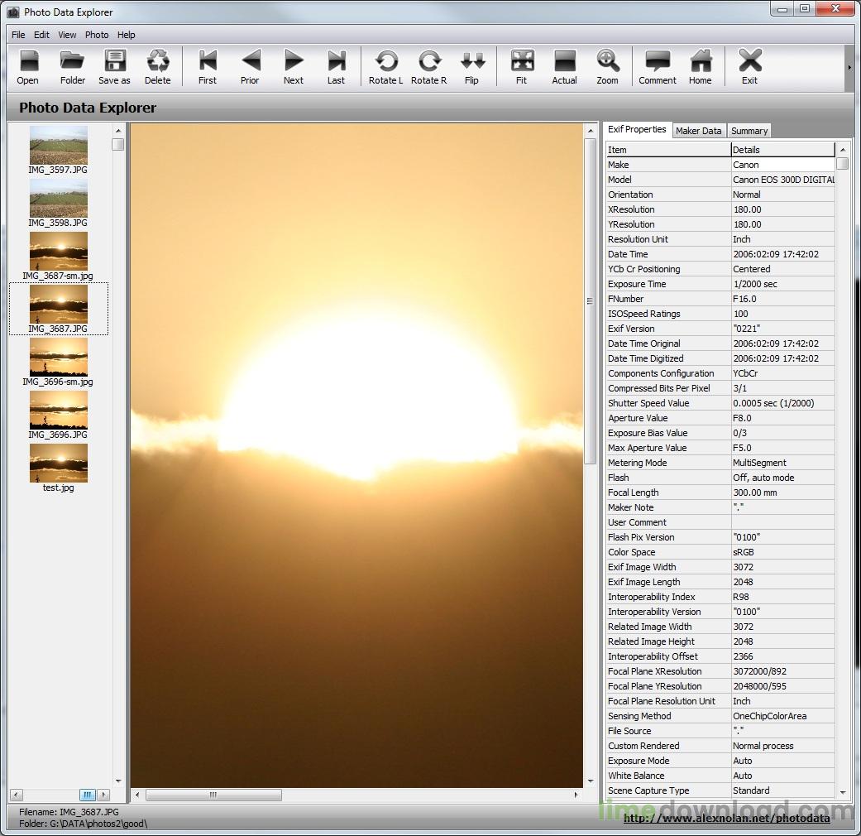This screenshot has height=836, width=861.
Task: Open a folder of photos
Action: (72, 66)
